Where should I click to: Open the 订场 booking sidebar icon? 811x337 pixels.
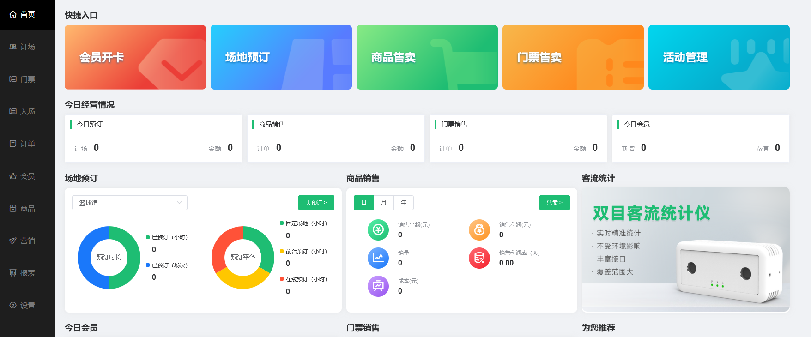tap(13, 47)
